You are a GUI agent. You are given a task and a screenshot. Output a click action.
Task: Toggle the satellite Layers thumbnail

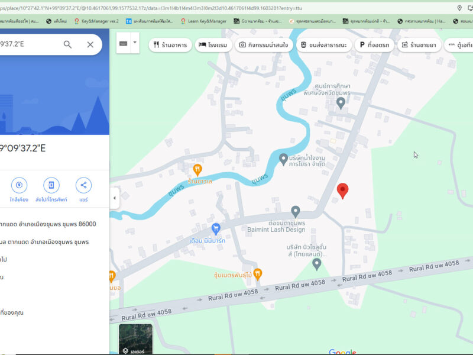[x=135, y=339]
